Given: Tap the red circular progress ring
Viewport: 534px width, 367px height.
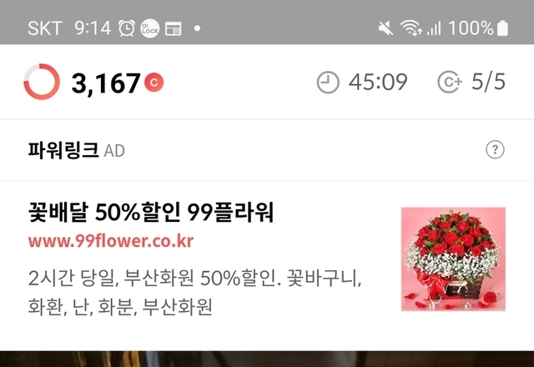Looking at the screenshot, I should pos(42,82).
